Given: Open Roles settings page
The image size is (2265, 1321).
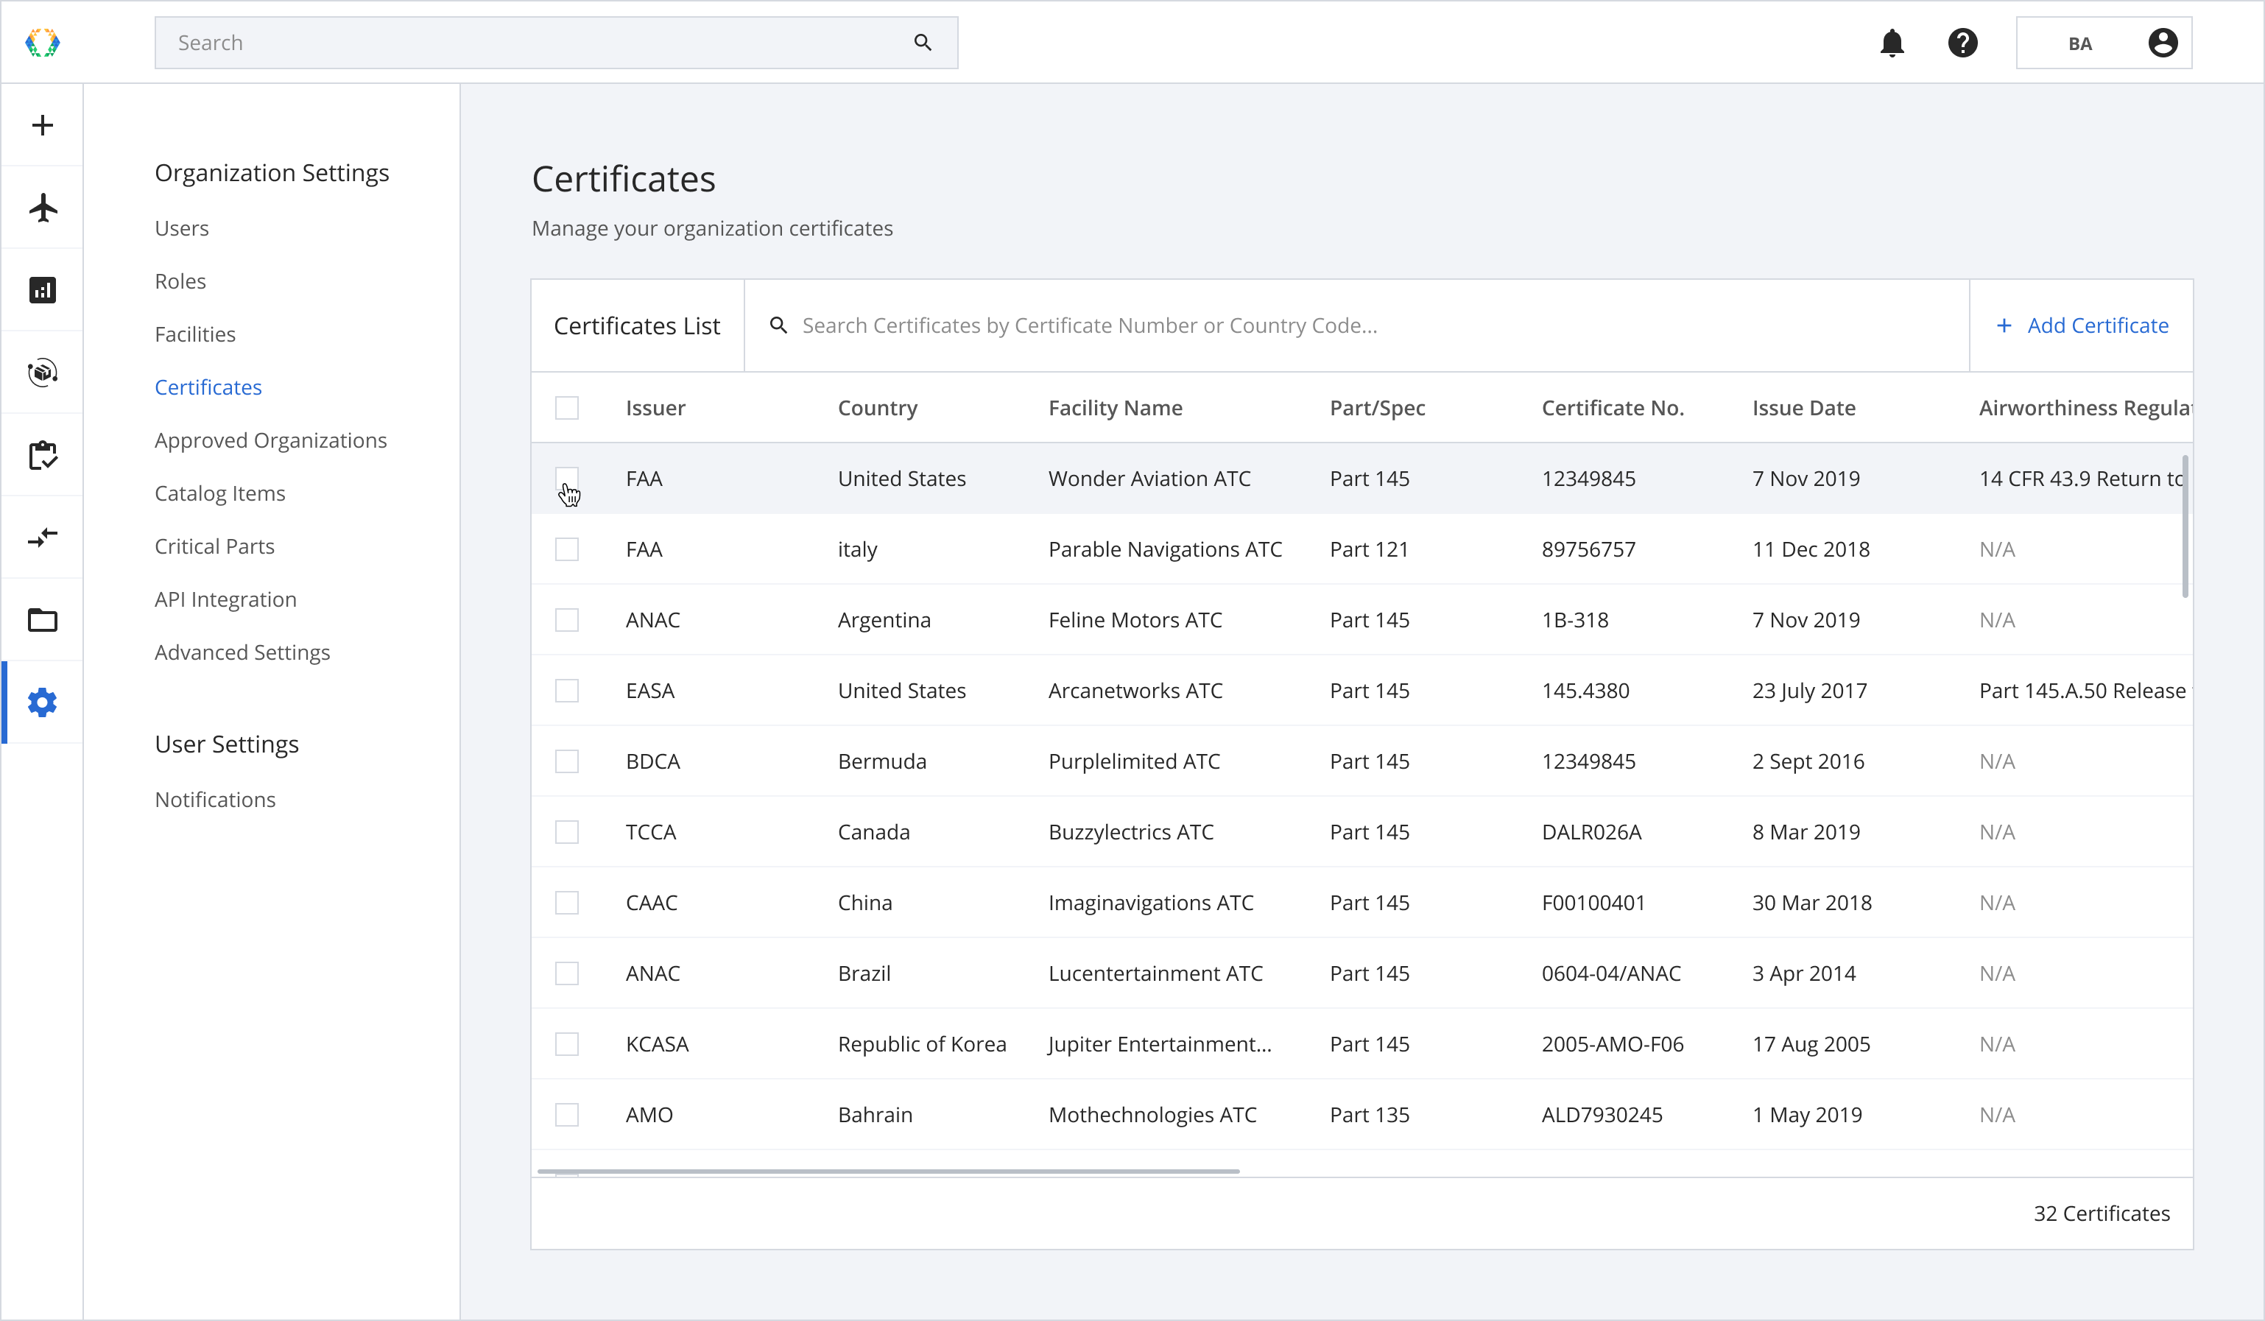Looking at the screenshot, I should tap(180, 281).
